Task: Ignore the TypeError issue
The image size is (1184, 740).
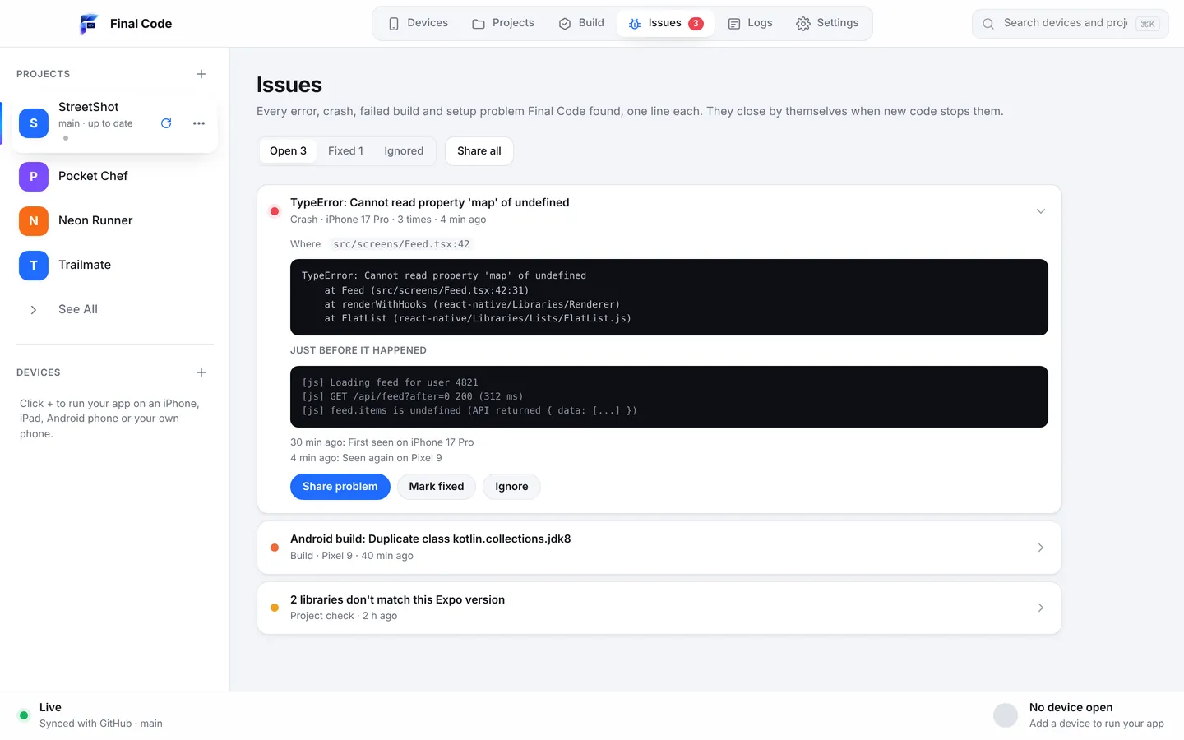Action: point(511,487)
